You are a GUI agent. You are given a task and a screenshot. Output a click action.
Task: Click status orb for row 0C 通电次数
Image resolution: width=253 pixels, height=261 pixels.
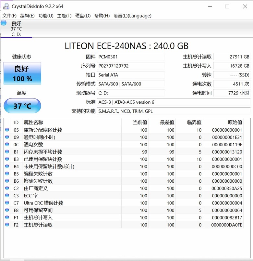click(x=7, y=144)
